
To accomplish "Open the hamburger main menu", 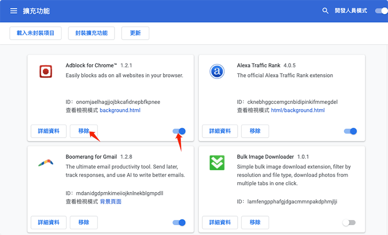I will point(14,11).
